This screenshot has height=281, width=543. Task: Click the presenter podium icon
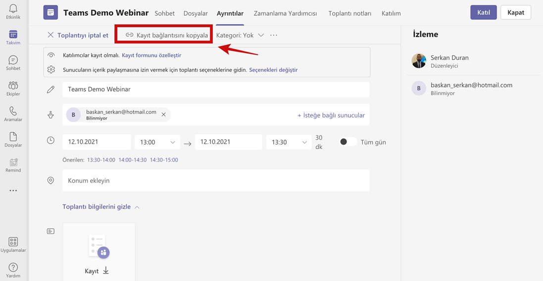(51, 115)
